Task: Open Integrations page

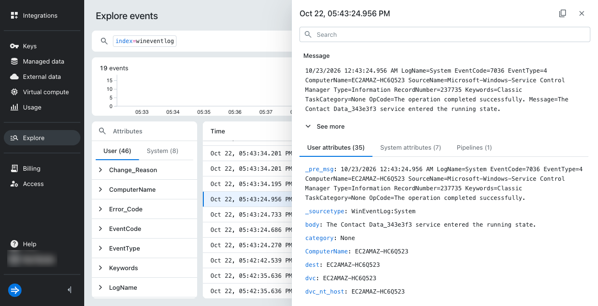Action: point(42,15)
